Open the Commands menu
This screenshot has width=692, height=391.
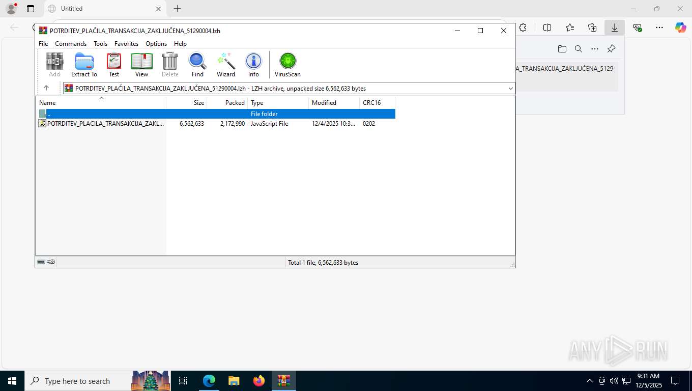tap(71, 44)
